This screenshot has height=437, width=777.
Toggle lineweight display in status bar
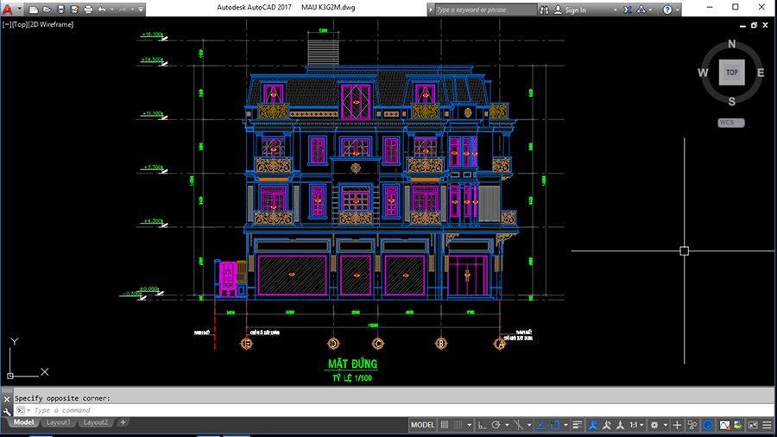pos(578,425)
